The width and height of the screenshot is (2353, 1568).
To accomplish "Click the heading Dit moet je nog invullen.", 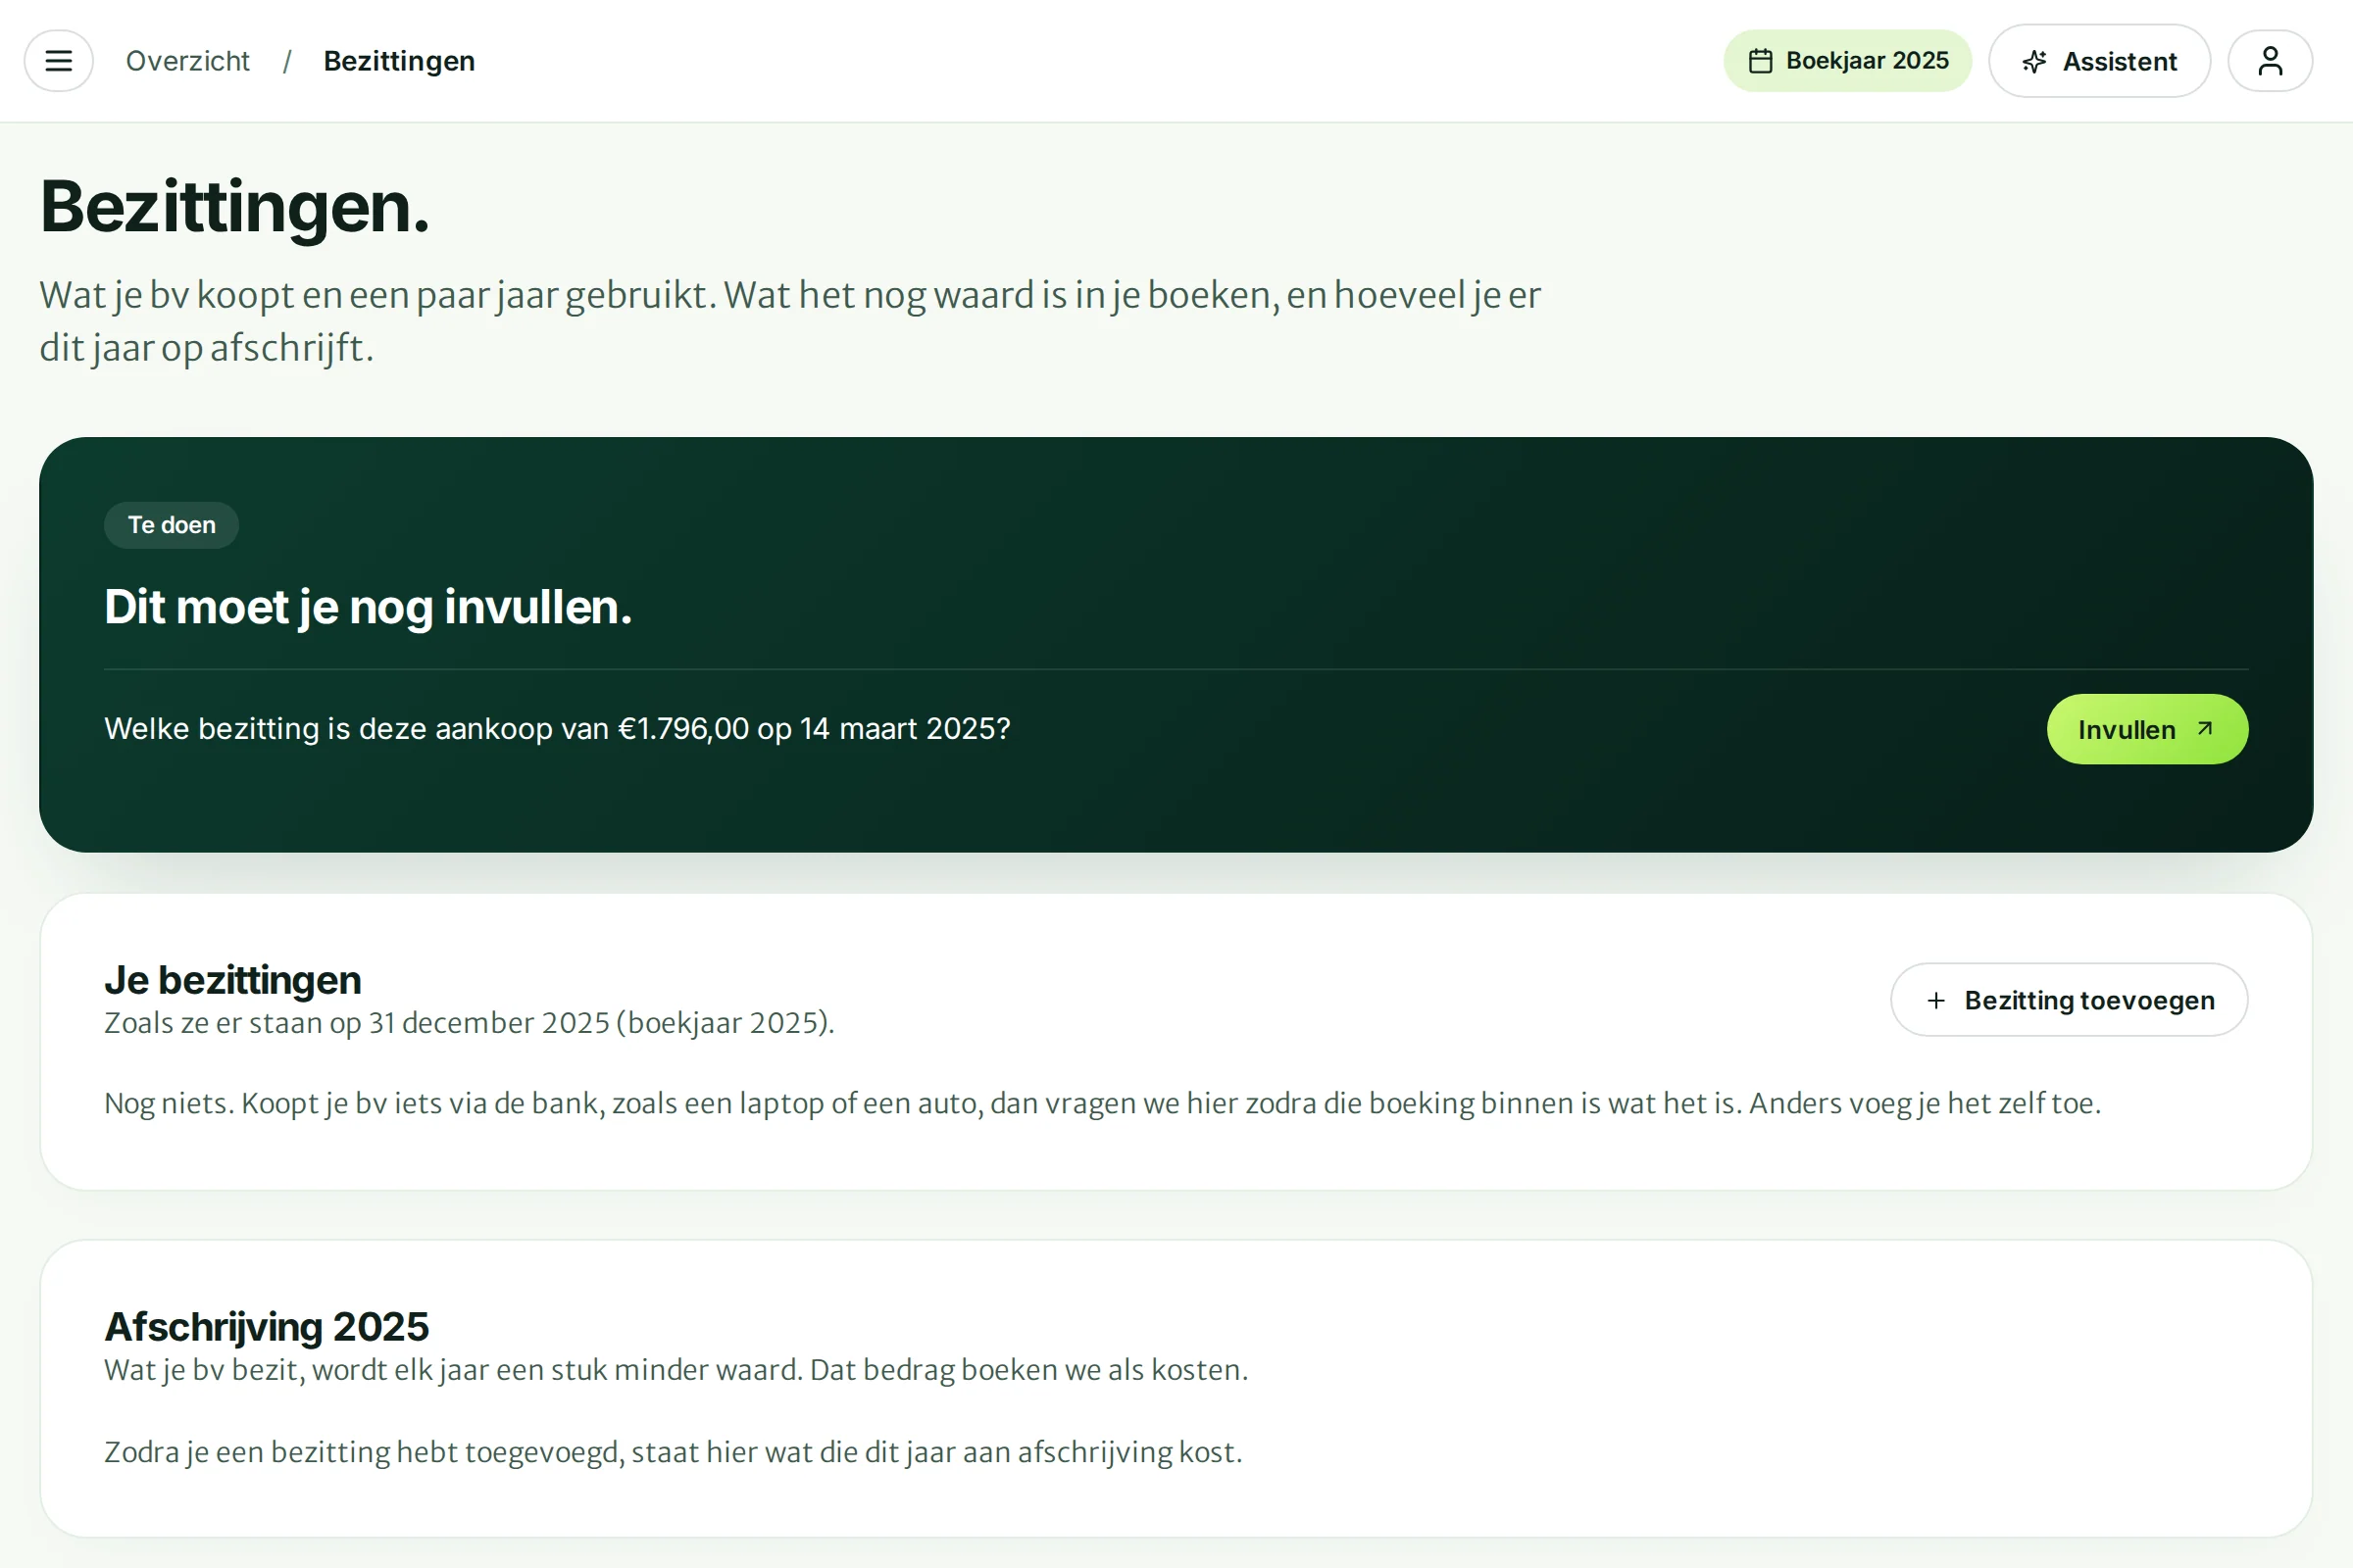I will click(x=369, y=607).
